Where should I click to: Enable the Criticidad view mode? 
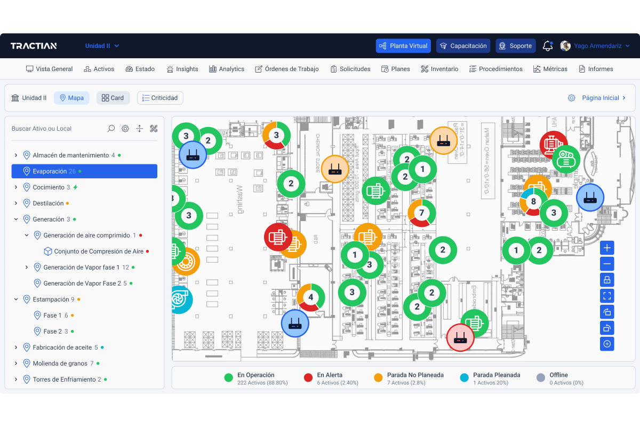click(159, 98)
